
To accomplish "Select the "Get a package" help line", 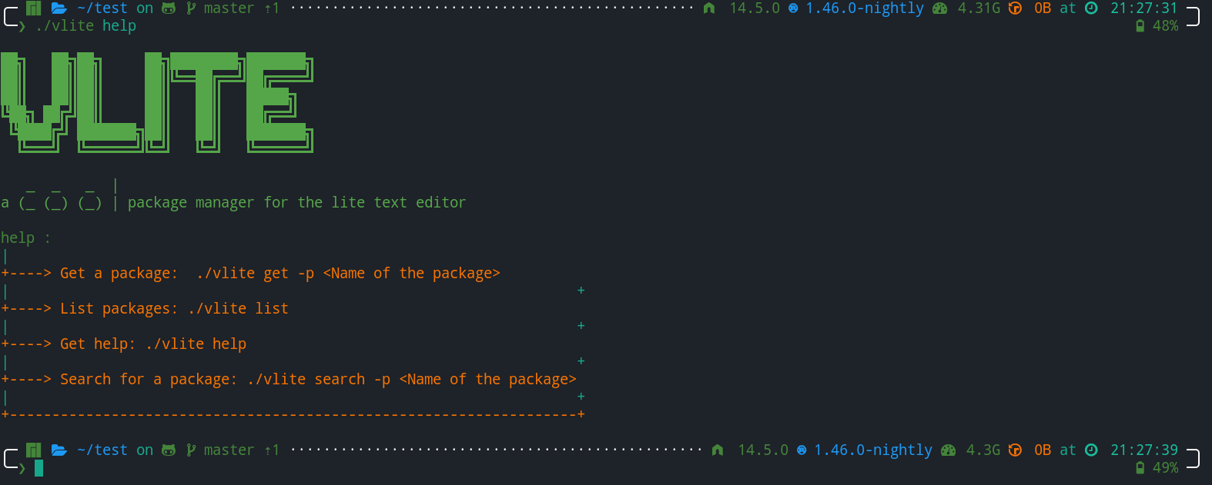I will pyautogui.click(x=280, y=274).
